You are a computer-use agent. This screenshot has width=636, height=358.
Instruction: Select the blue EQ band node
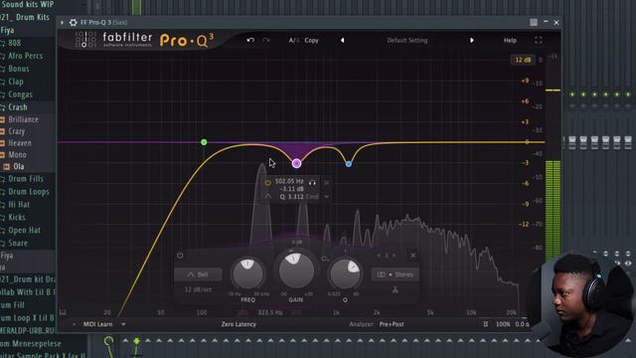click(x=349, y=164)
